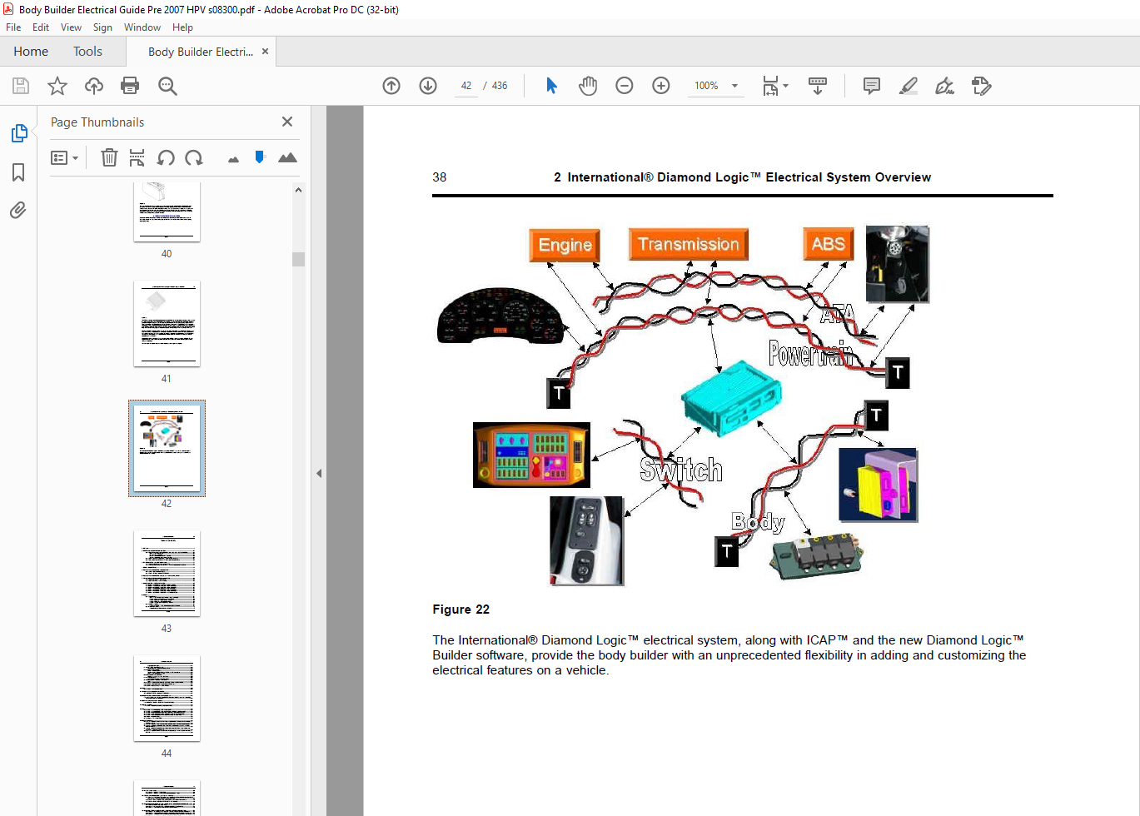The image size is (1140, 816).
Task: Click the thumbnails panel scrollbar thumb
Action: (298, 259)
